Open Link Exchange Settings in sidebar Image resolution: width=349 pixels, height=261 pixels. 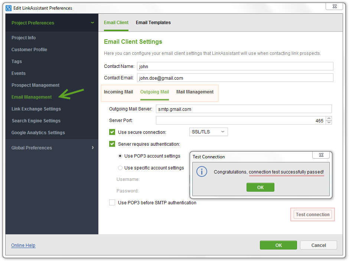(36, 109)
